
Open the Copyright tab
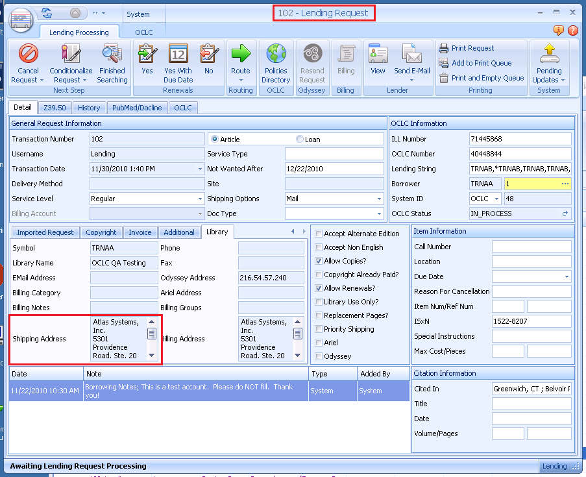(x=101, y=232)
